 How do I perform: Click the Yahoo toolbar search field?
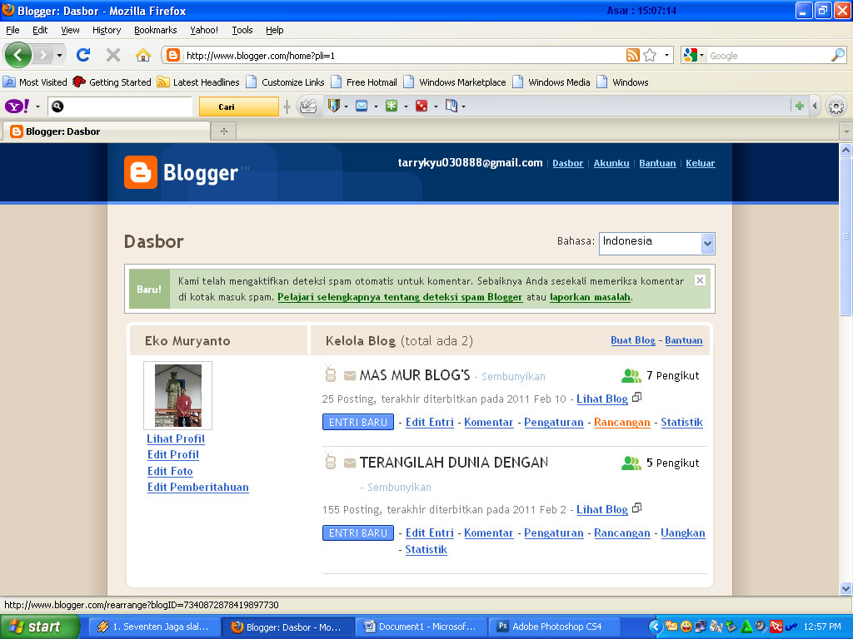pos(120,106)
